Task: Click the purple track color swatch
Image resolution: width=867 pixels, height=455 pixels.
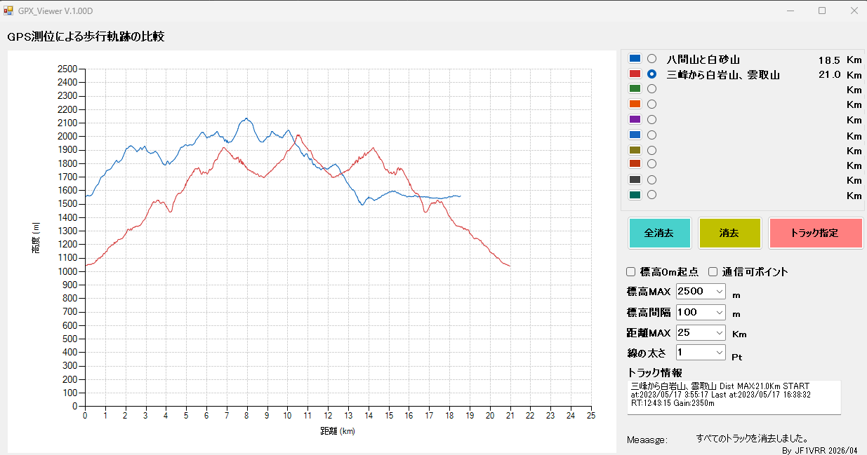Action: point(635,120)
